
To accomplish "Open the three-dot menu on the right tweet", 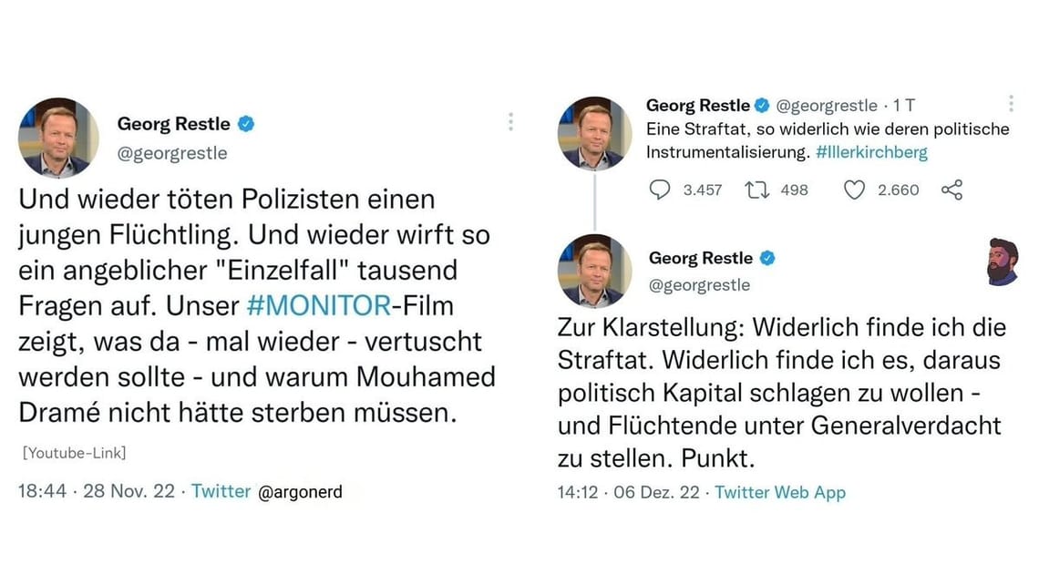I will click(1010, 103).
